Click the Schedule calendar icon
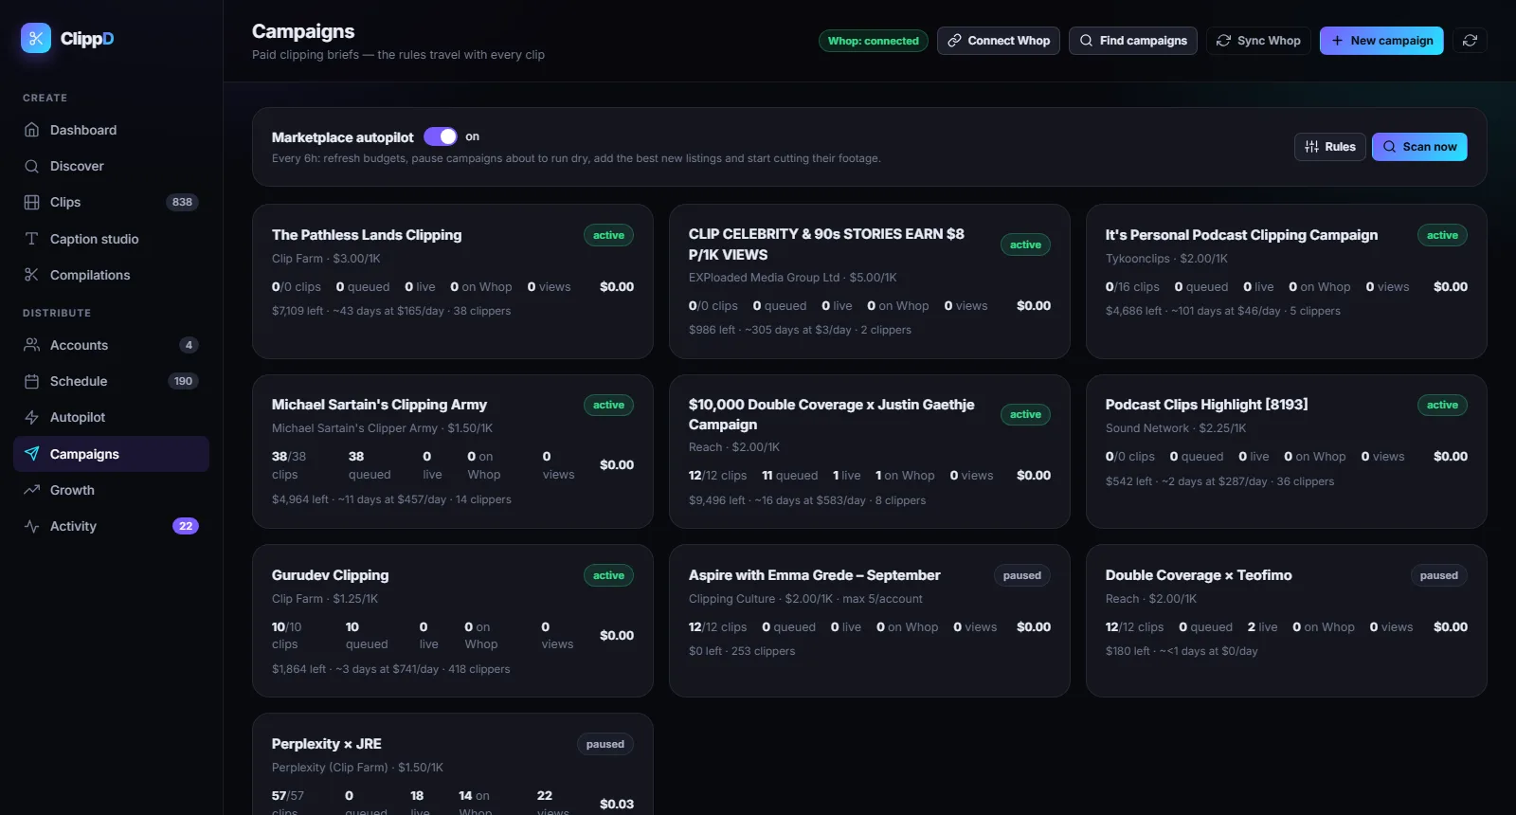 [x=31, y=381]
